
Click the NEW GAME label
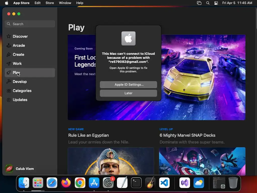point(76,129)
